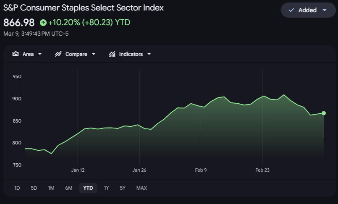
Task: Click the S&P Consumer Staples index title
Action: [x=84, y=8]
